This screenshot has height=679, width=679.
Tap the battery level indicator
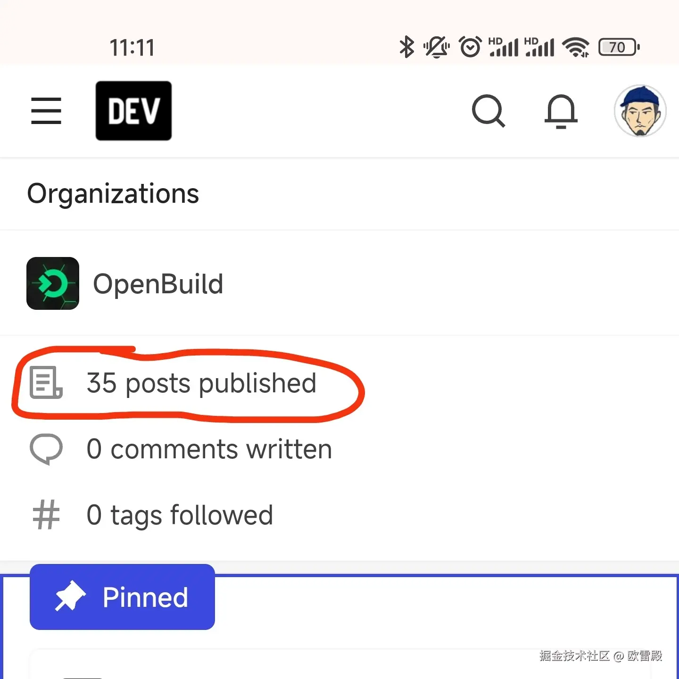(x=619, y=47)
